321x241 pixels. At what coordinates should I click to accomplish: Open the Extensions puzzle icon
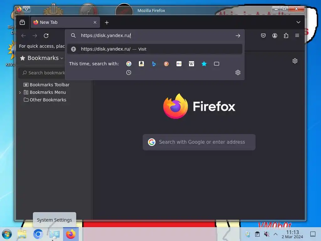[286, 36]
